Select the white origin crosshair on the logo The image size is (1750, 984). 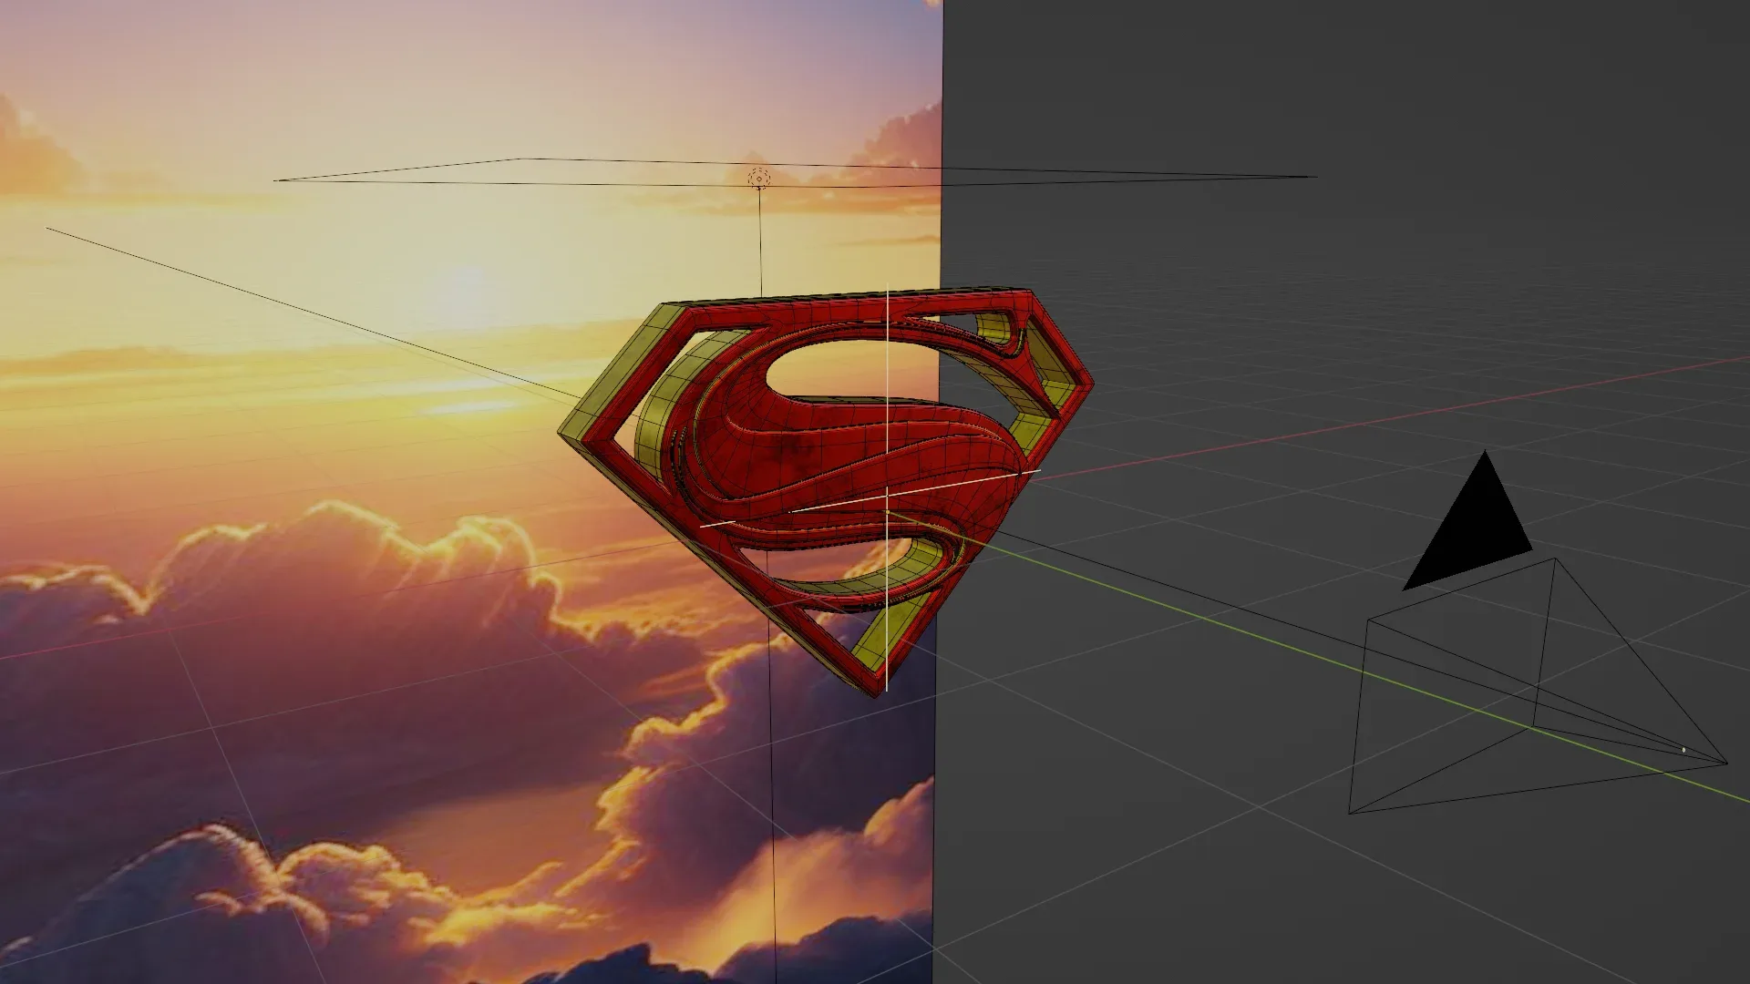(x=886, y=497)
